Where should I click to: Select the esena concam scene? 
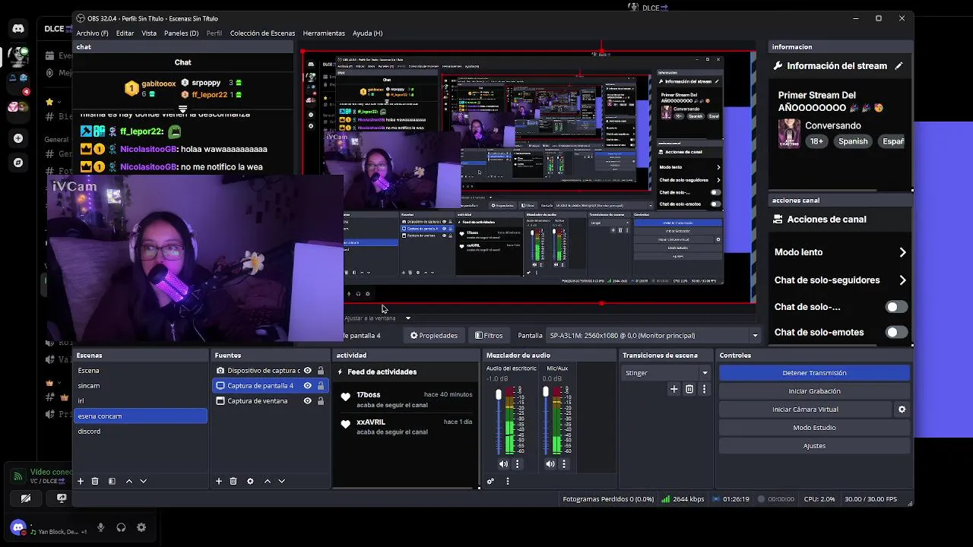[141, 416]
